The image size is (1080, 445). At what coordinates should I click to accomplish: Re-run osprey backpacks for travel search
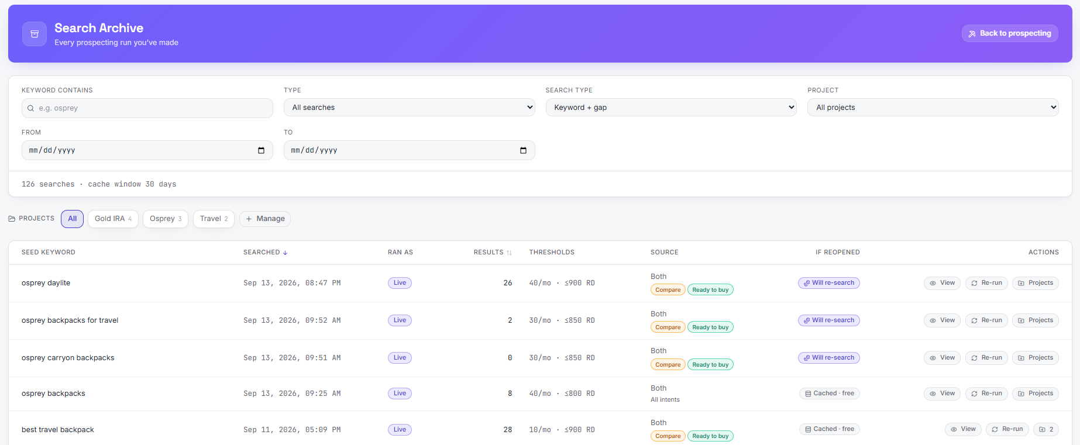(x=986, y=320)
